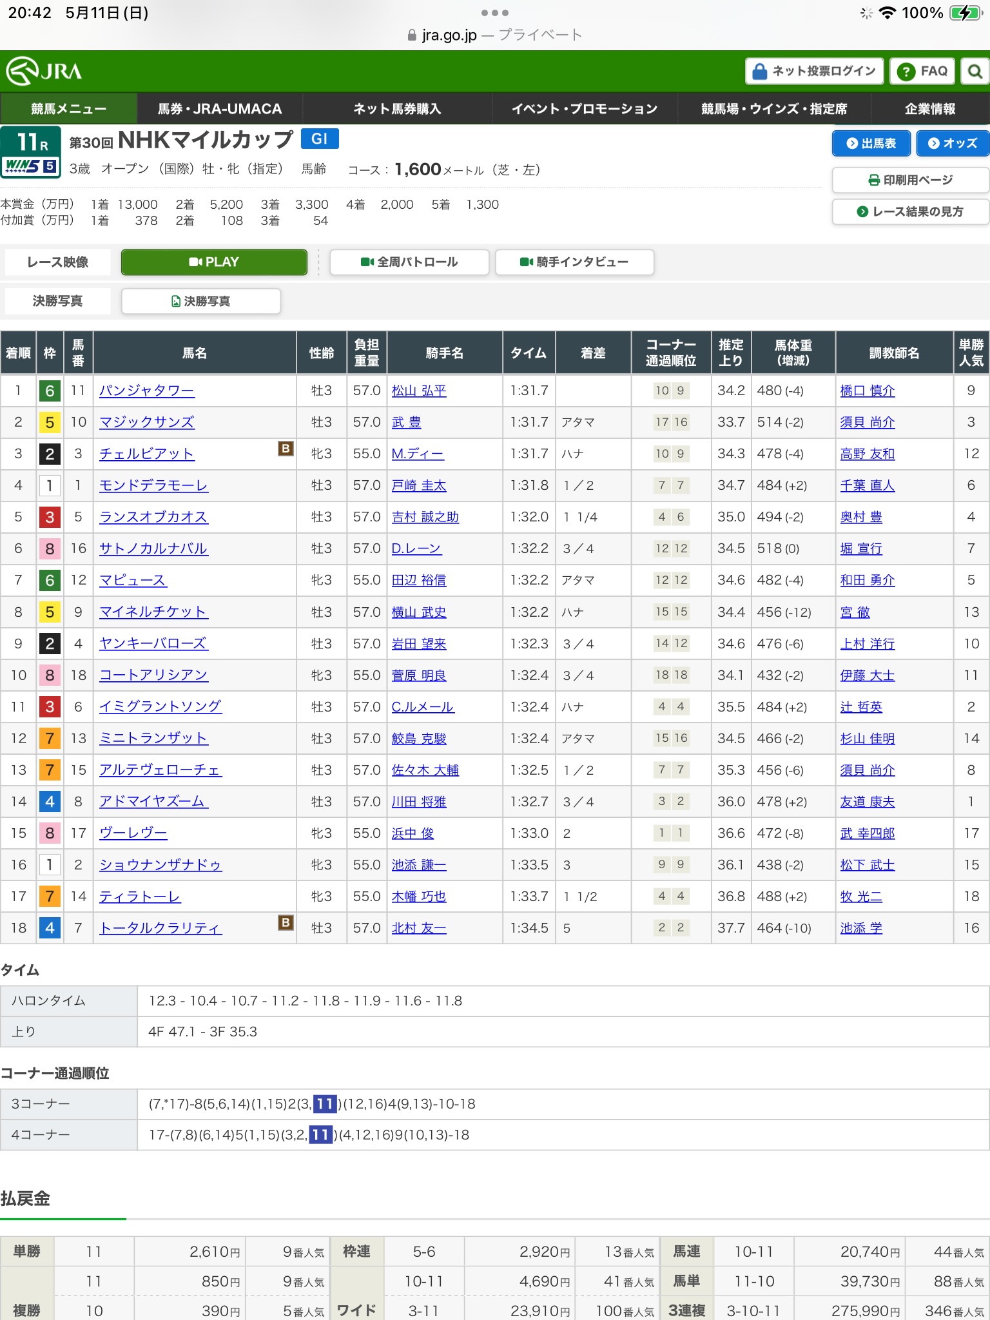Open the search magnifier icon
Image resolution: width=990 pixels, height=1320 pixels.
tap(975, 71)
